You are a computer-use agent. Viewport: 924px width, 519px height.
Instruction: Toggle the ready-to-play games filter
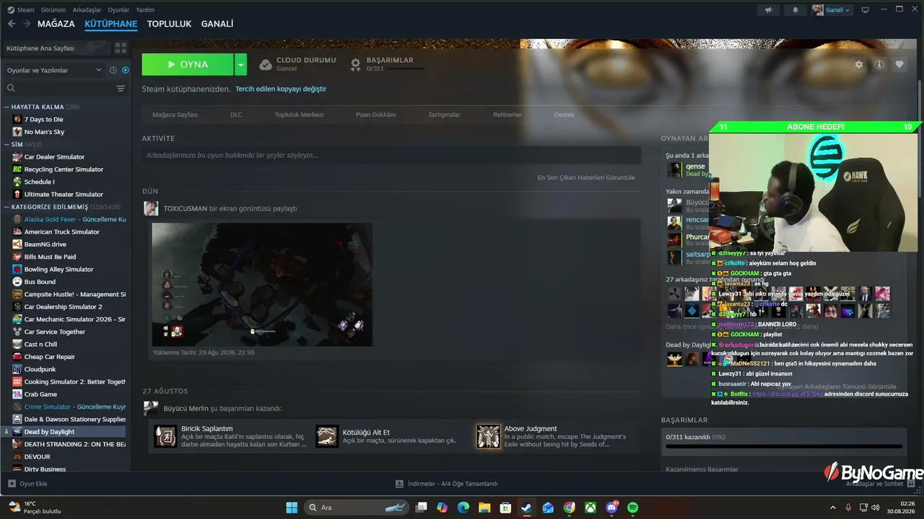pos(126,70)
